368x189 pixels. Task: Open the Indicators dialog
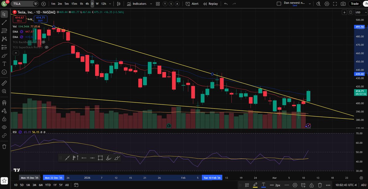[136, 4]
